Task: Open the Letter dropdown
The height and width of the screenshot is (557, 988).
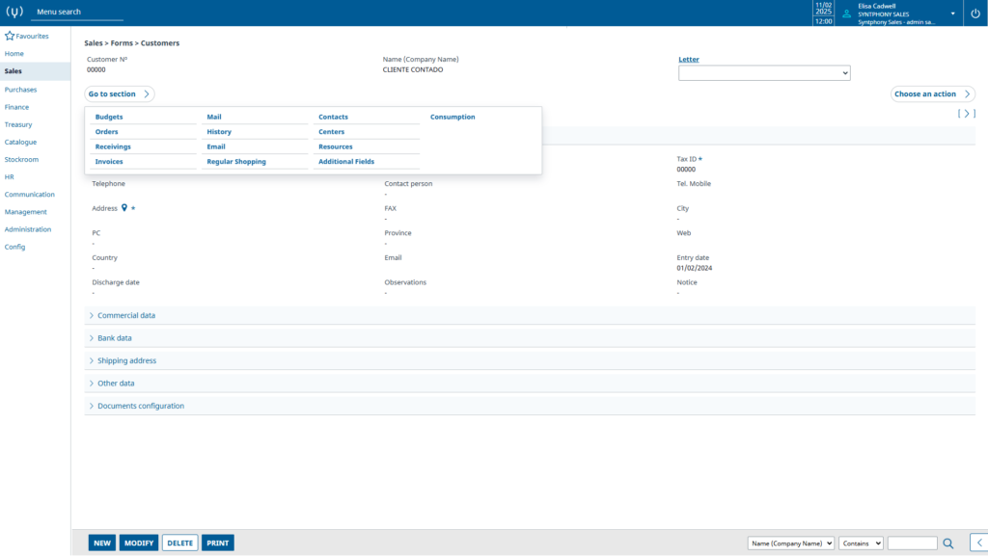Action: 764,73
